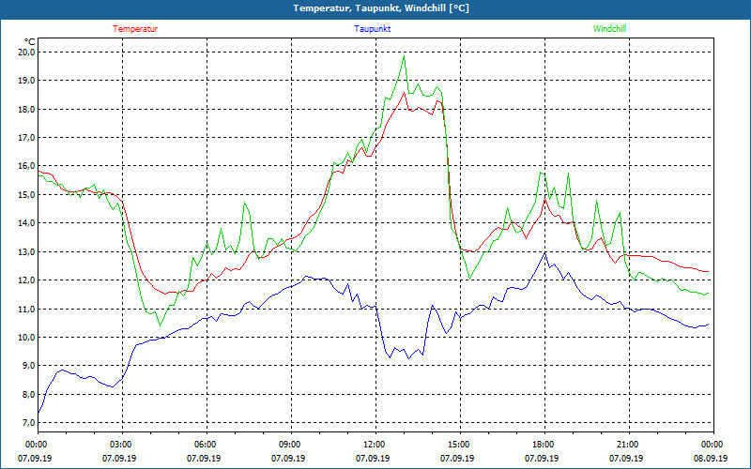Select the 03:00 time axis label
The height and width of the screenshot is (469, 751).
click(121, 445)
